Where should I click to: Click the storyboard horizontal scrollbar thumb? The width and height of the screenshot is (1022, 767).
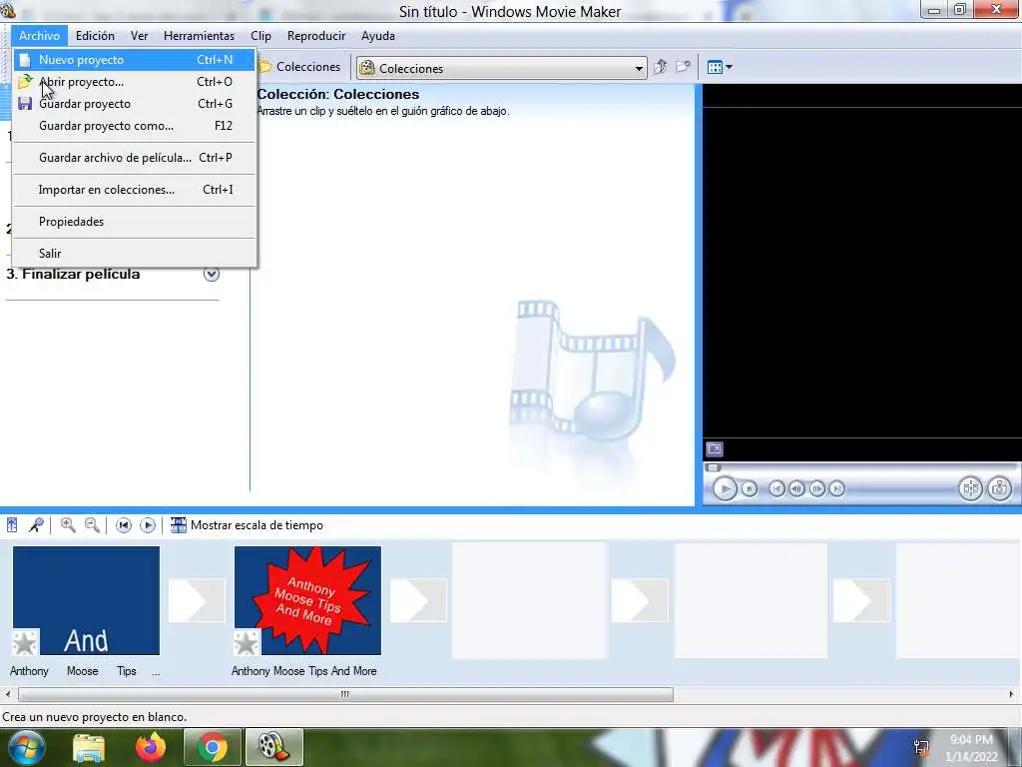click(345, 695)
